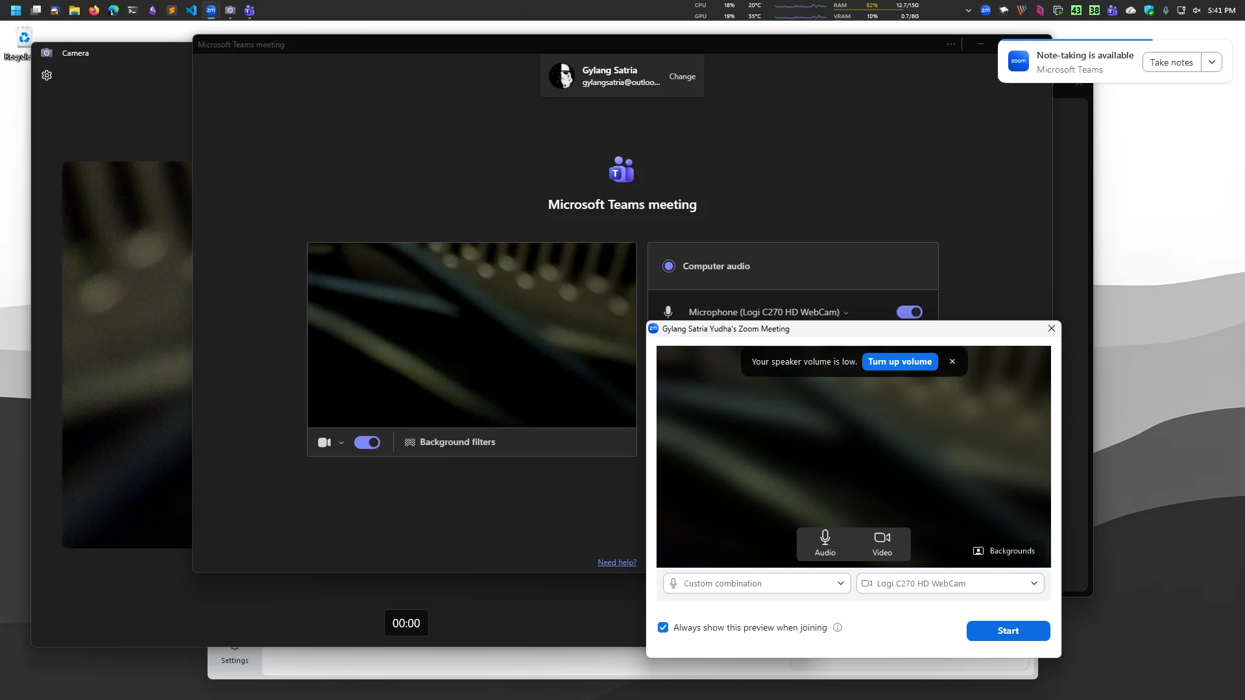Click the Windows Security tray icon

click(x=1149, y=10)
